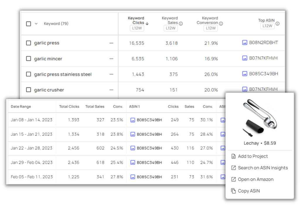Click the 2,456 total clicks value
The width and height of the screenshot is (300, 205).
coord(74,148)
